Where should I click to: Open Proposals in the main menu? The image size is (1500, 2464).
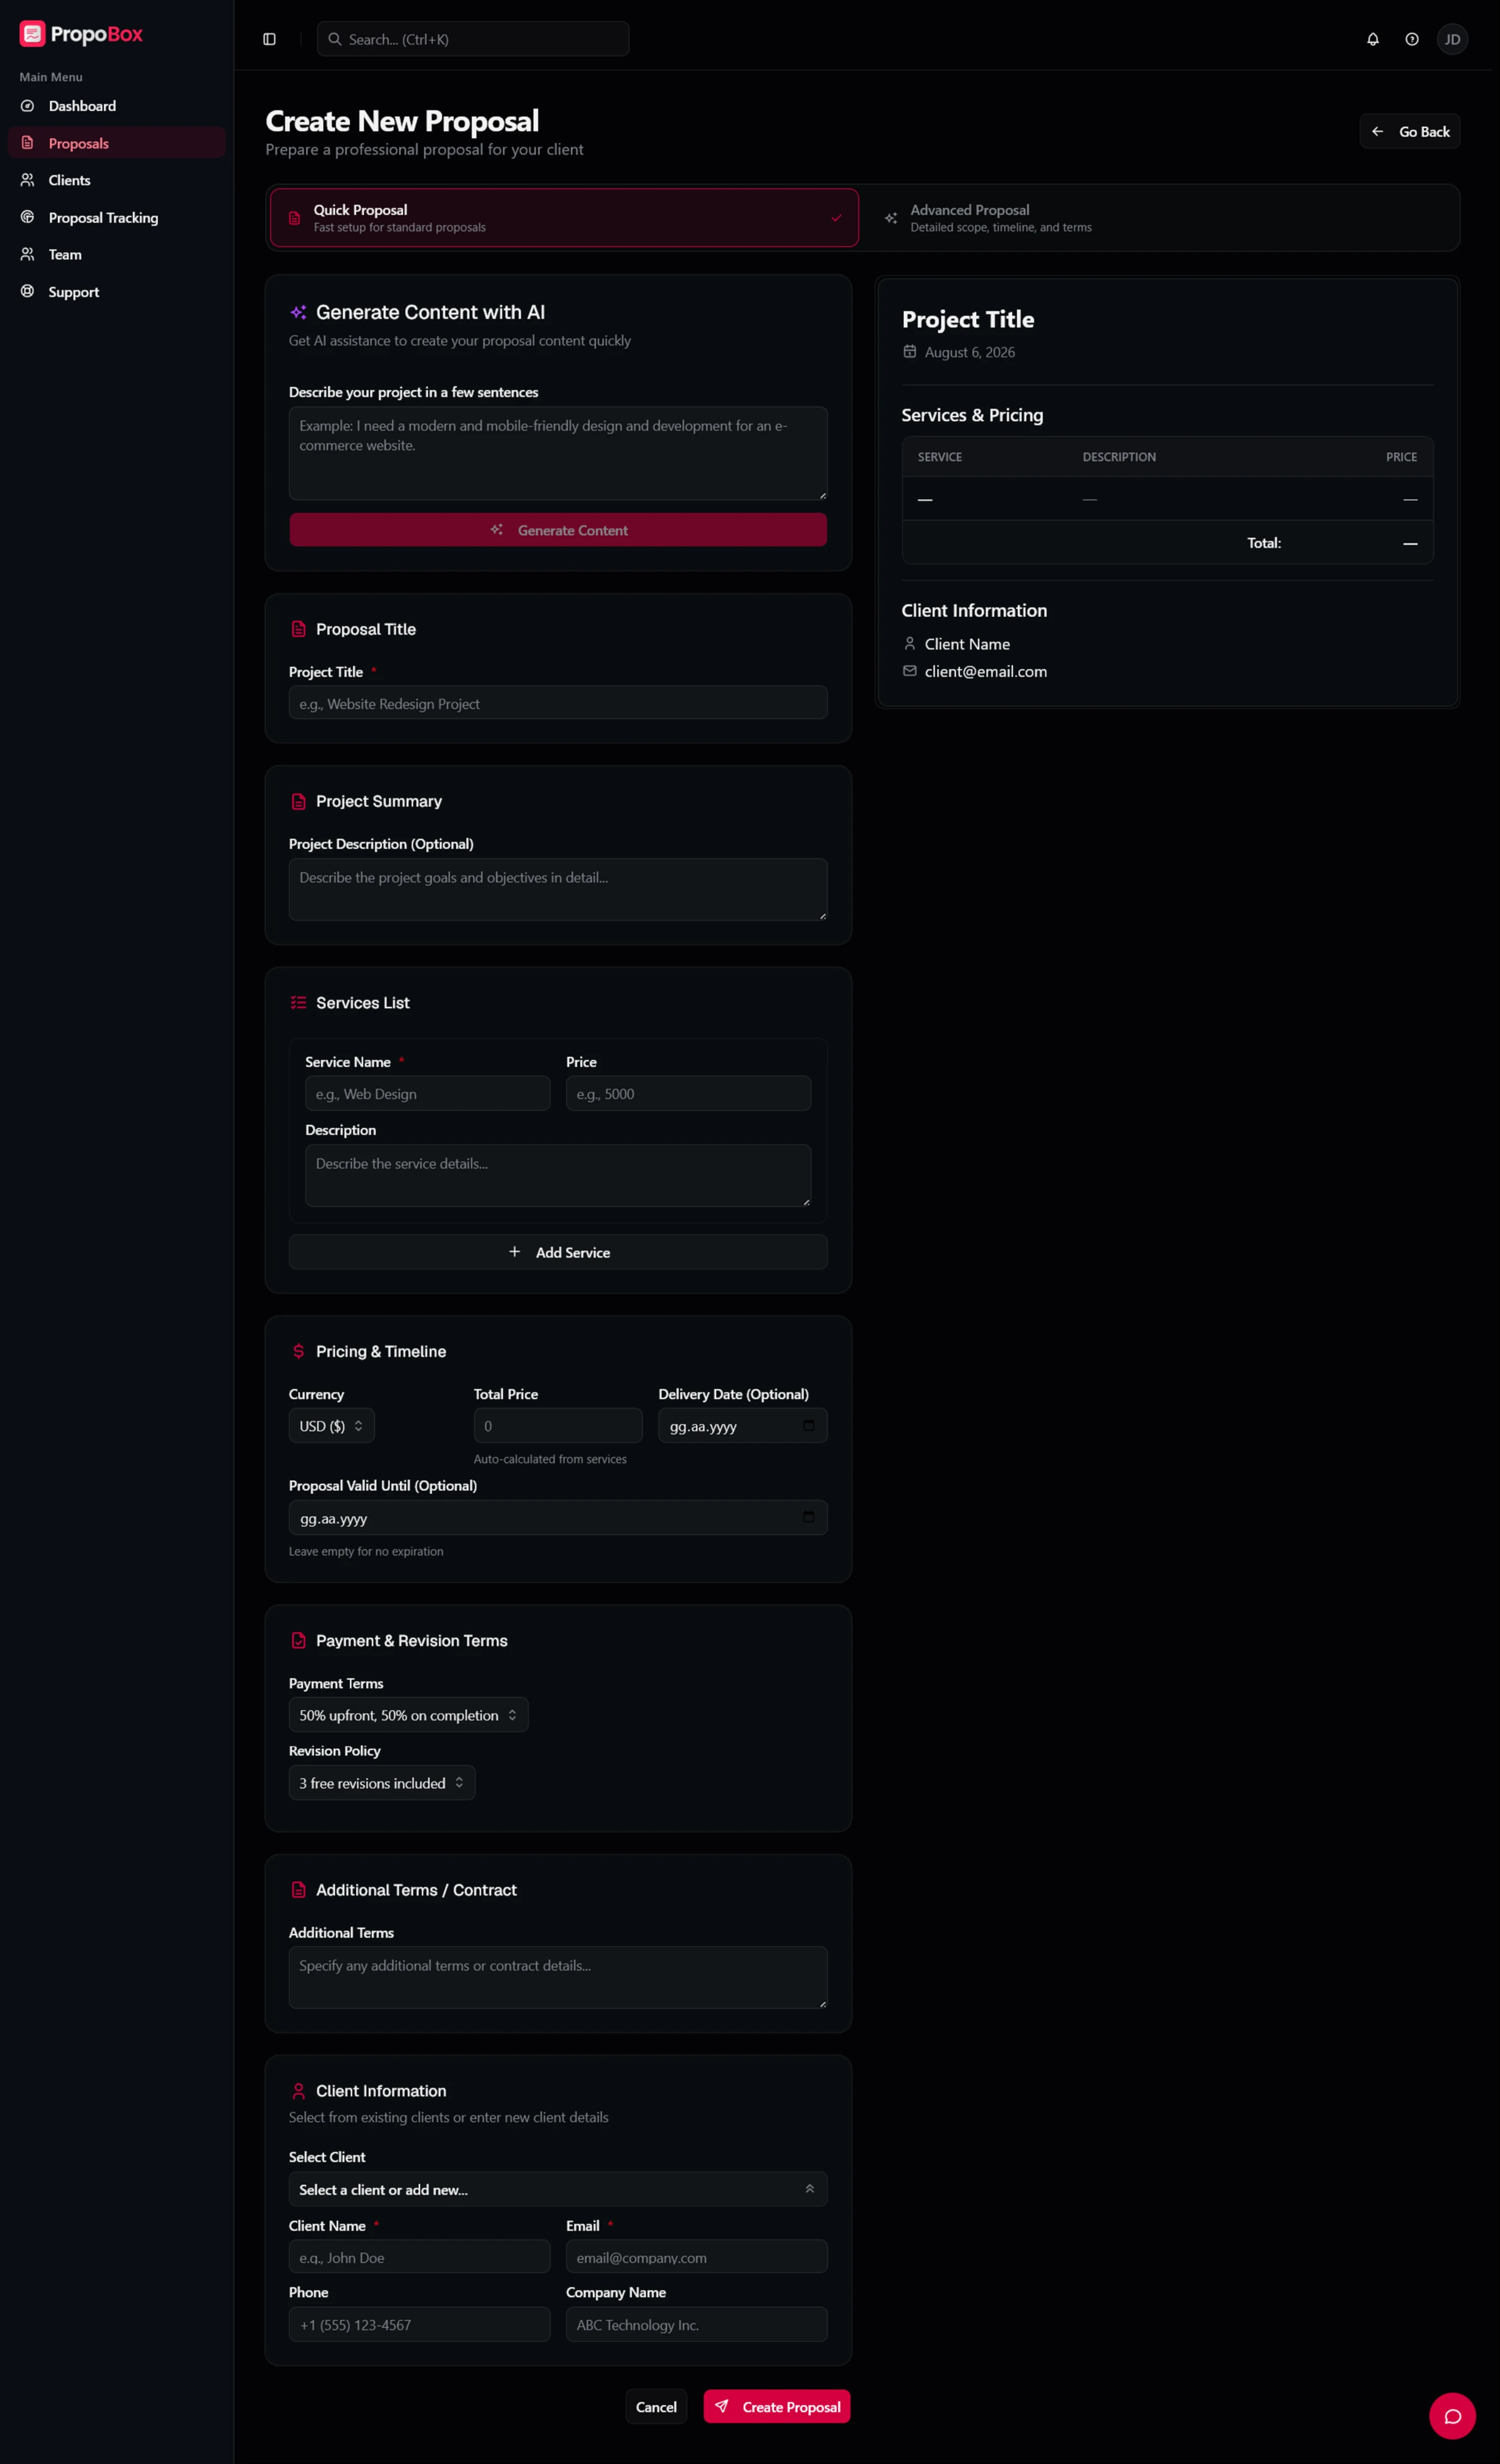pos(117,143)
